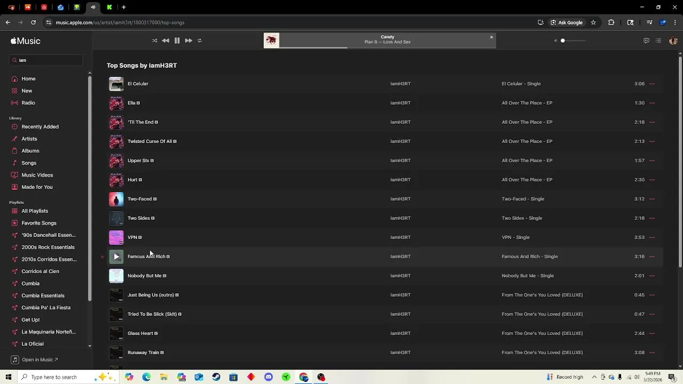Open more options for Ella
683x384 pixels.
point(652,103)
